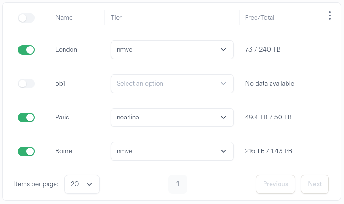Toggle the header select-all switch

[26, 18]
